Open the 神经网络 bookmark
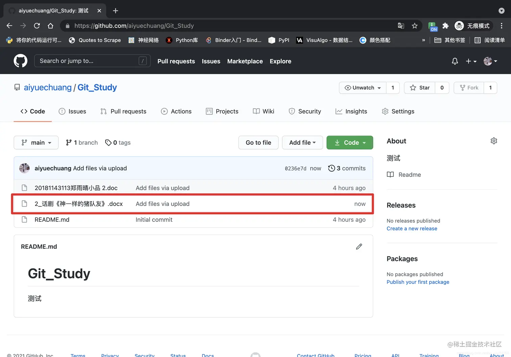The image size is (511, 357). 144,40
